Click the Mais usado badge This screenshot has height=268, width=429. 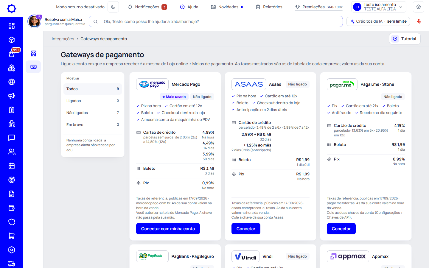pyautogui.click(x=174, y=97)
